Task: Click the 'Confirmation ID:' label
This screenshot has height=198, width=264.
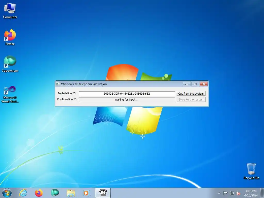Action: [67, 99]
